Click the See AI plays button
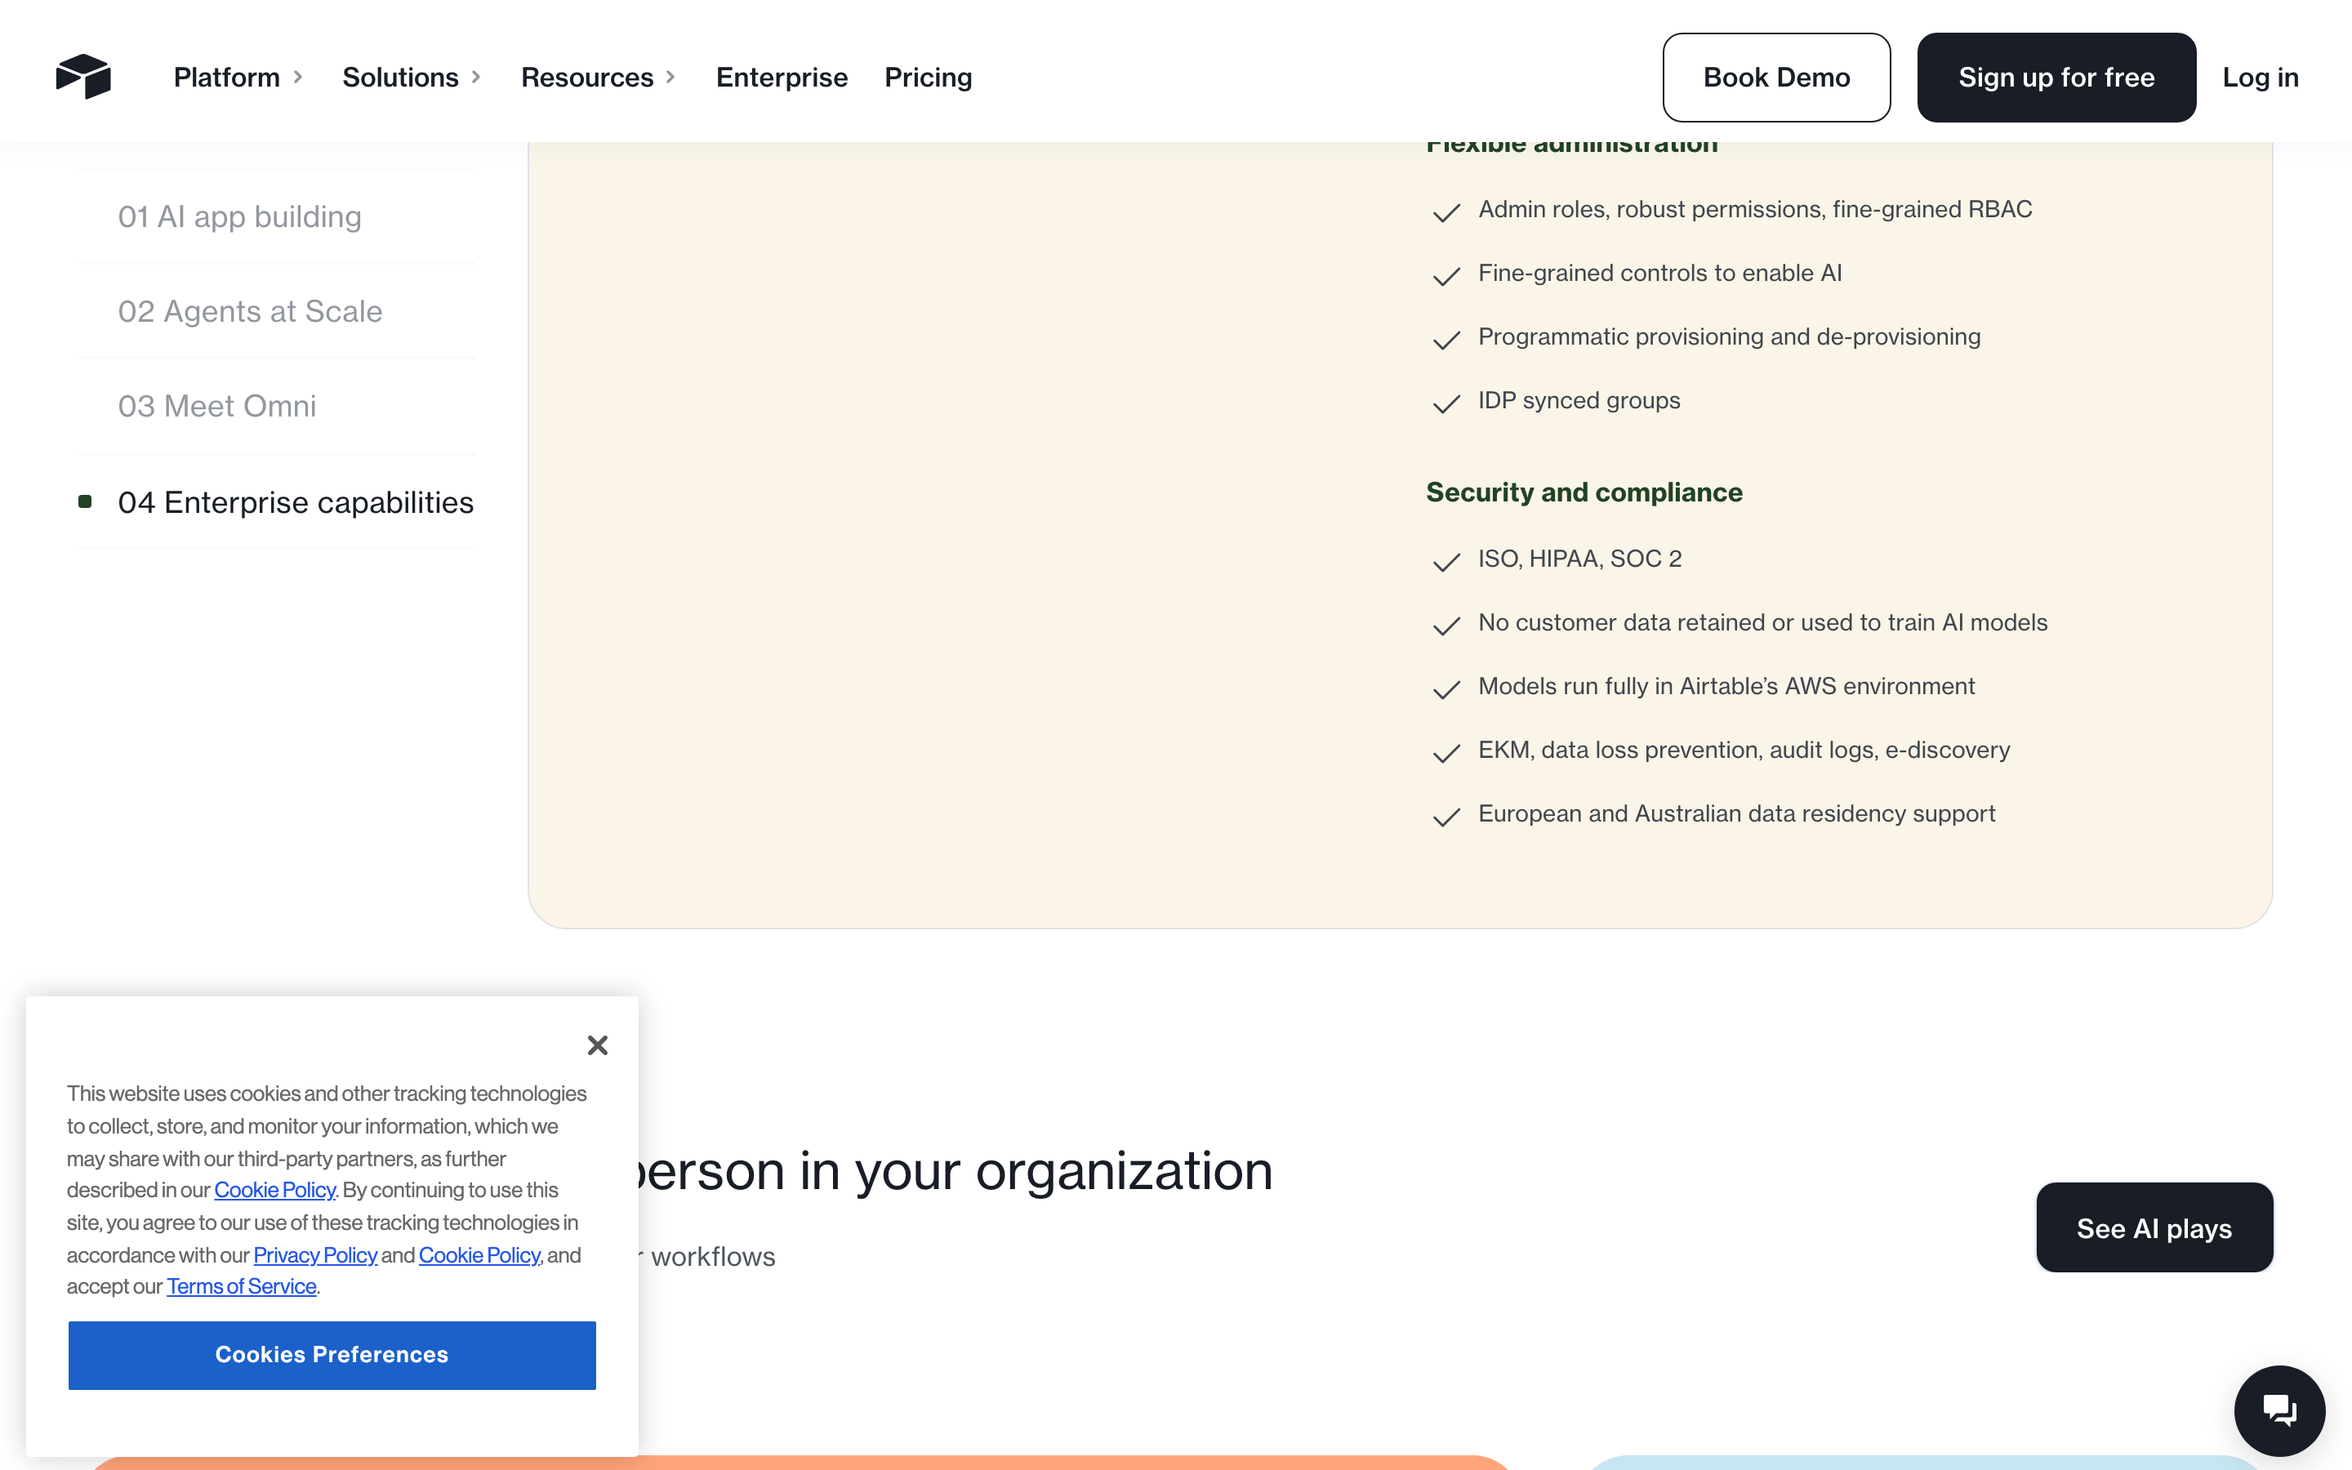The image size is (2352, 1470). pyautogui.click(x=2154, y=1228)
